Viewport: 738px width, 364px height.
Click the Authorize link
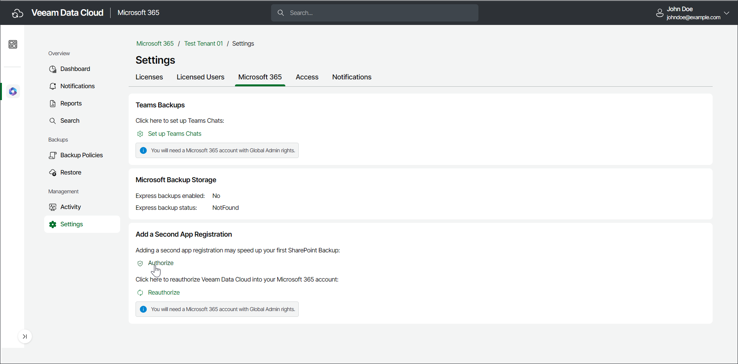161,263
